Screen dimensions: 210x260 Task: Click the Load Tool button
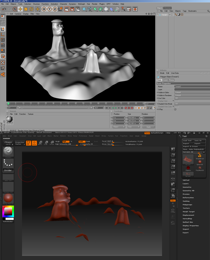(x=188, y=141)
